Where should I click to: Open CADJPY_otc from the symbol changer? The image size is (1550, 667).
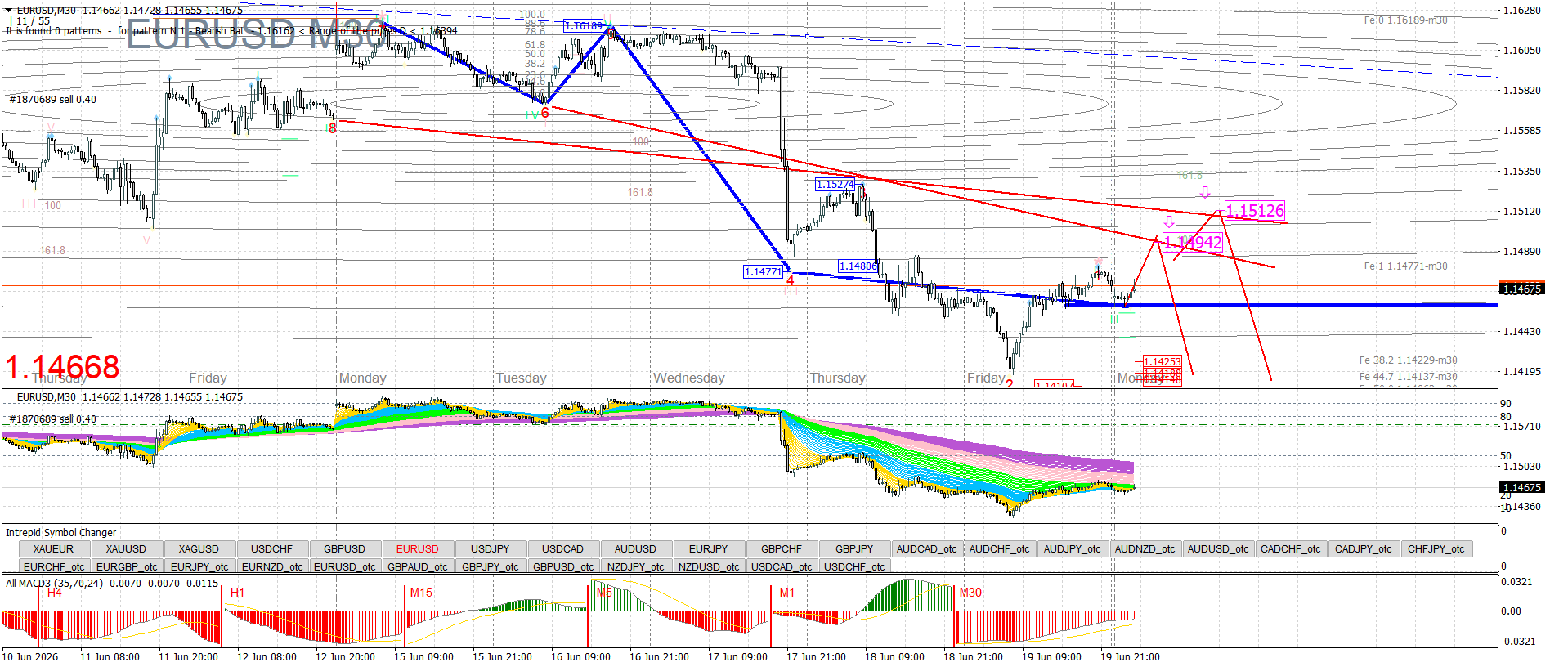click(x=1364, y=549)
